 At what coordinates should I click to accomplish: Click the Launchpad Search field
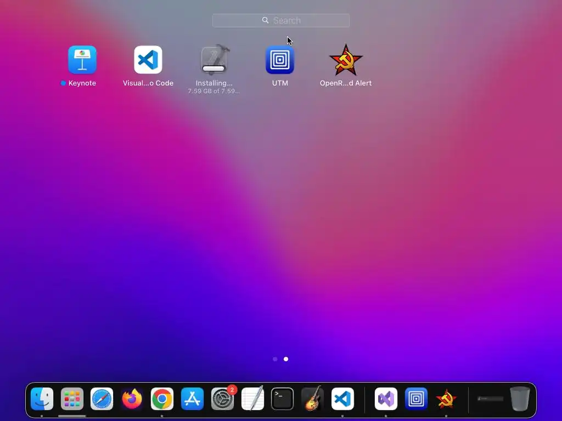coord(281,20)
